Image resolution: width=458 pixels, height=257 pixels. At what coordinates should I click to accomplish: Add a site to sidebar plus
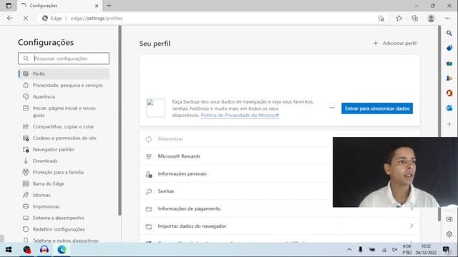(449, 124)
